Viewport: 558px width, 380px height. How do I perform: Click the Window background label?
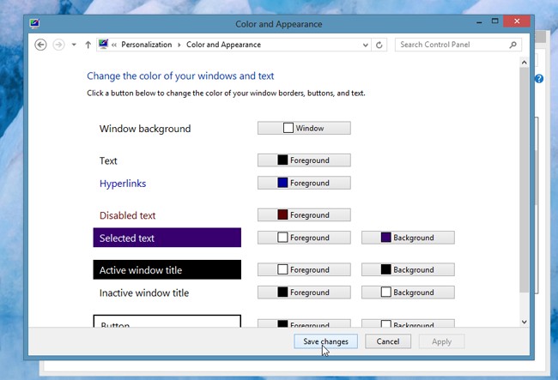145,129
